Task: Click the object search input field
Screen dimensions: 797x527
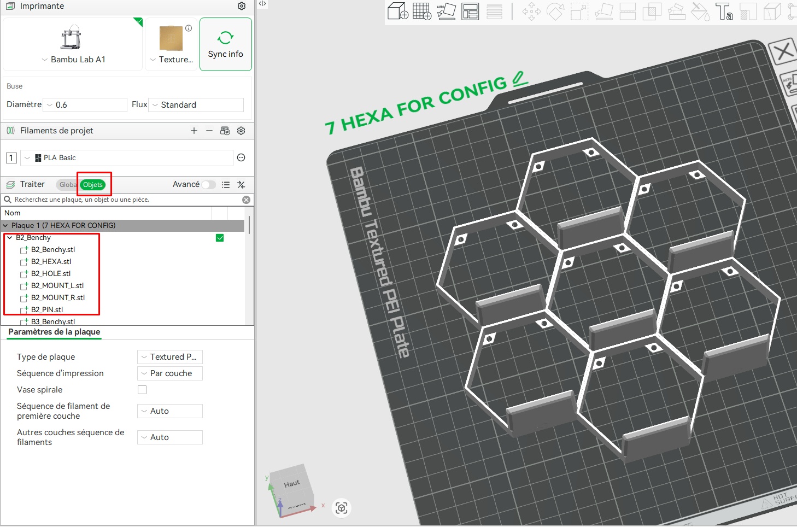Action: (127, 200)
